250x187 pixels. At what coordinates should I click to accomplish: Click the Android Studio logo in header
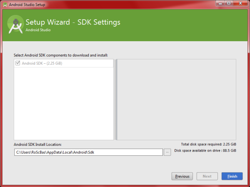pyautogui.click(x=15, y=25)
